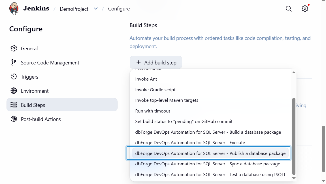Click the dropdown list scroll down arrow

click(294, 178)
